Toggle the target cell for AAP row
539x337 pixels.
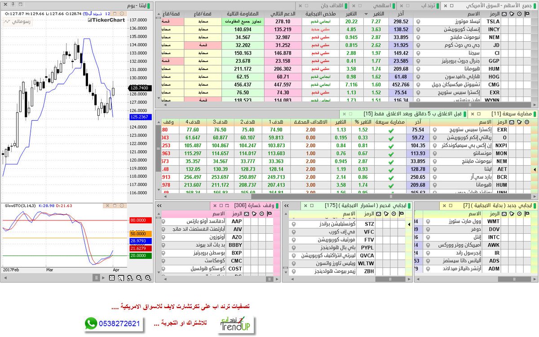[x=261, y=221]
